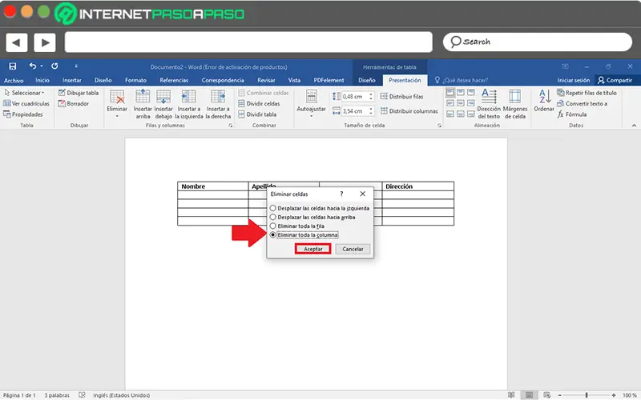Open Undo history dropdown arrow
Viewport: 641px width, 400px height.
pos(42,66)
